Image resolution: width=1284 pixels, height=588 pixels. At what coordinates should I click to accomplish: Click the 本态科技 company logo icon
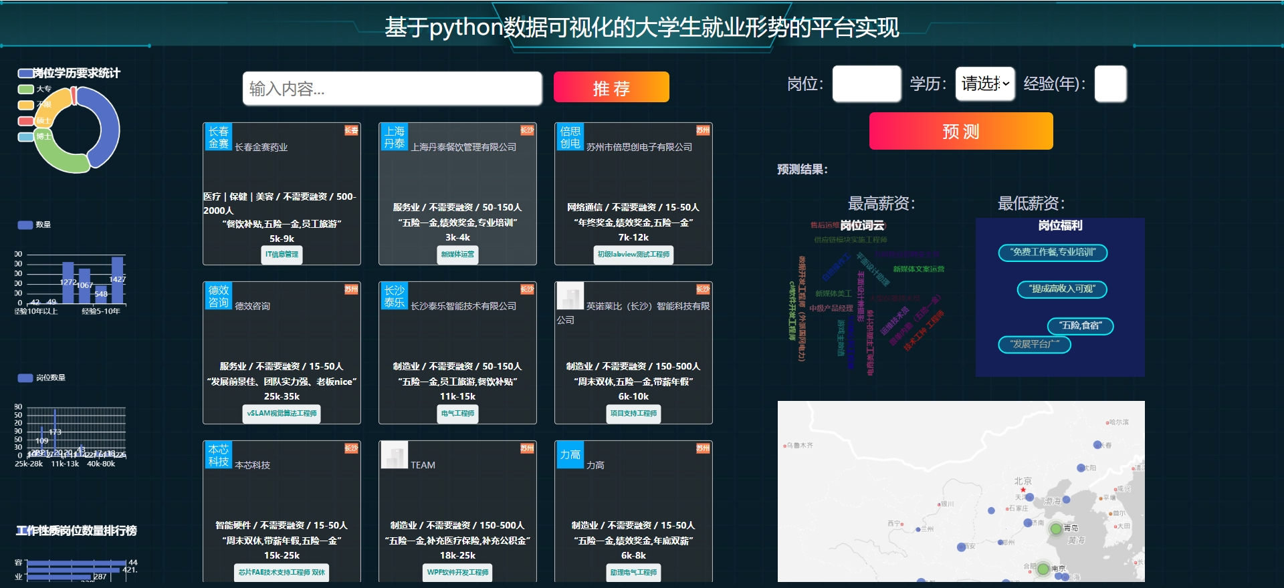(x=219, y=455)
